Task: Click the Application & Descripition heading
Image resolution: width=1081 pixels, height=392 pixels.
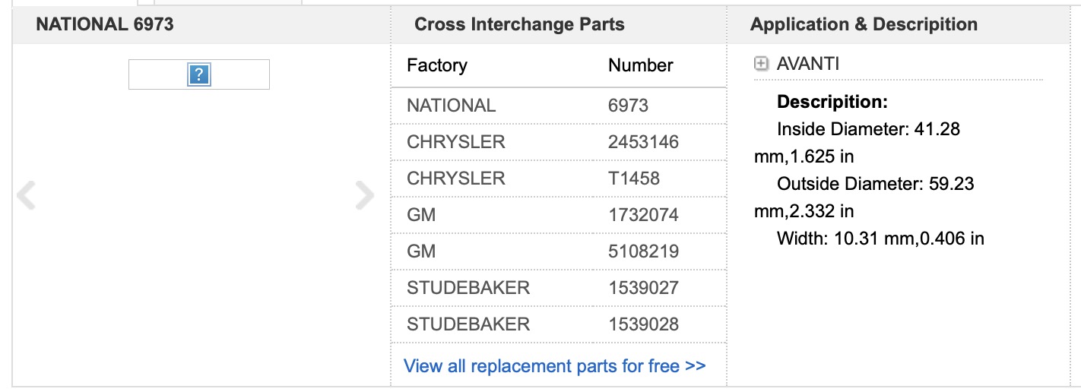Action: pos(864,24)
